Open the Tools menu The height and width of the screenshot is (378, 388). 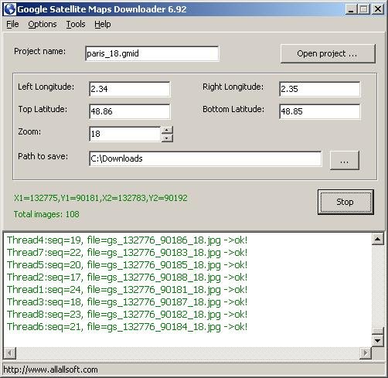click(76, 24)
